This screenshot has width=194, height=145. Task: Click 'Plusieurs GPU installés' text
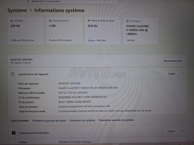(60, 40)
